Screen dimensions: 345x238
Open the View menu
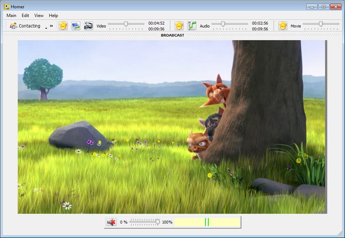click(38, 16)
